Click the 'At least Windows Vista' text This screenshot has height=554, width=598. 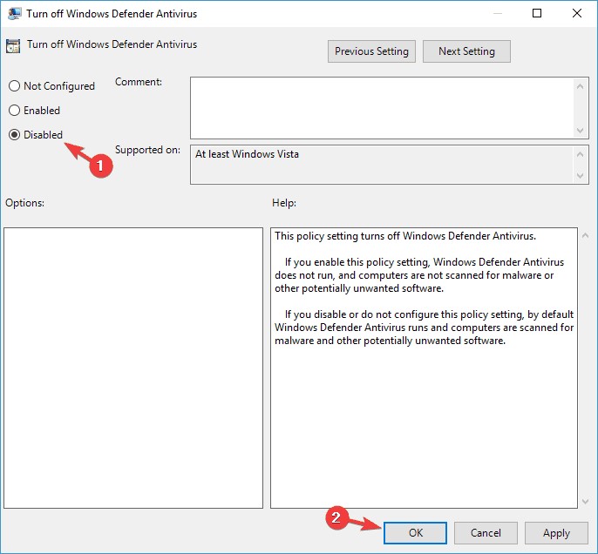point(247,154)
